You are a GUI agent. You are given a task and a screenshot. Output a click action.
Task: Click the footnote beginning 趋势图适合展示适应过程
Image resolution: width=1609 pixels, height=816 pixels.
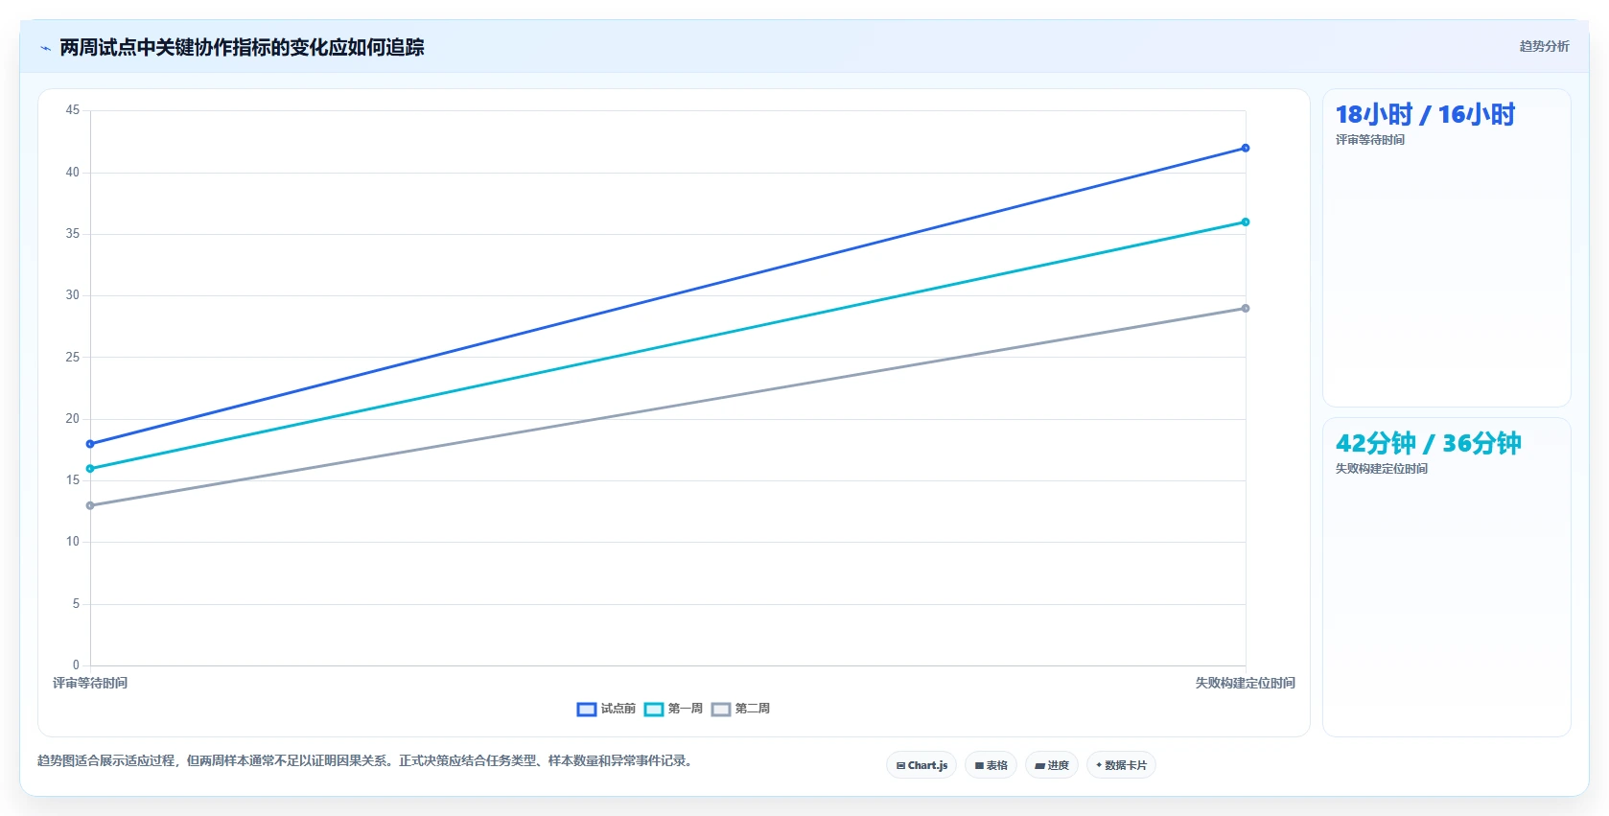point(365,760)
